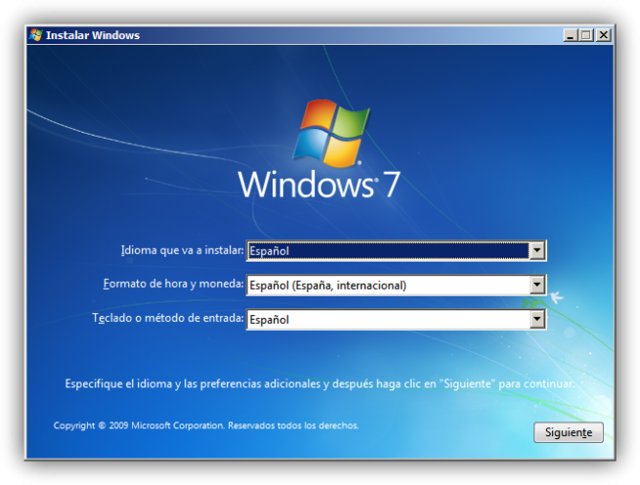Image resolution: width=640 pixels, height=485 pixels.
Task: Click the Siguiente button
Action: click(568, 432)
